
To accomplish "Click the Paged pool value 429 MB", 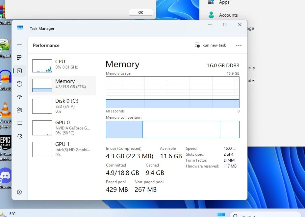I will 117,189.
